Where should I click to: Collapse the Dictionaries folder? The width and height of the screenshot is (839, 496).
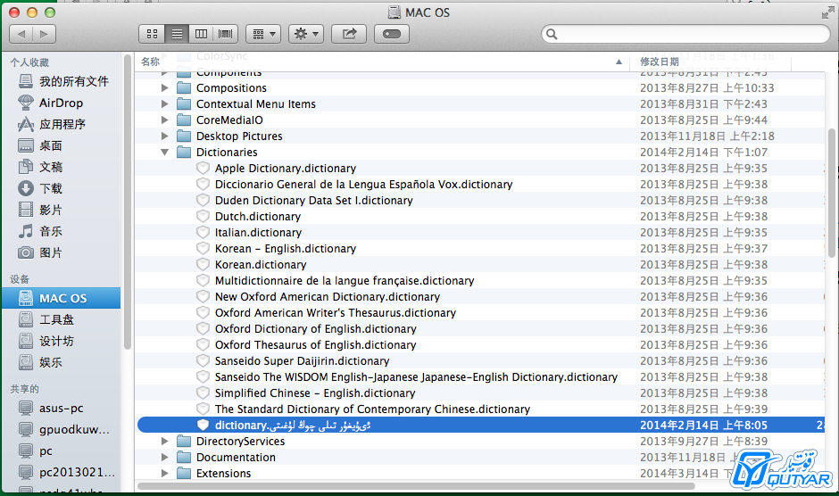coord(165,152)
